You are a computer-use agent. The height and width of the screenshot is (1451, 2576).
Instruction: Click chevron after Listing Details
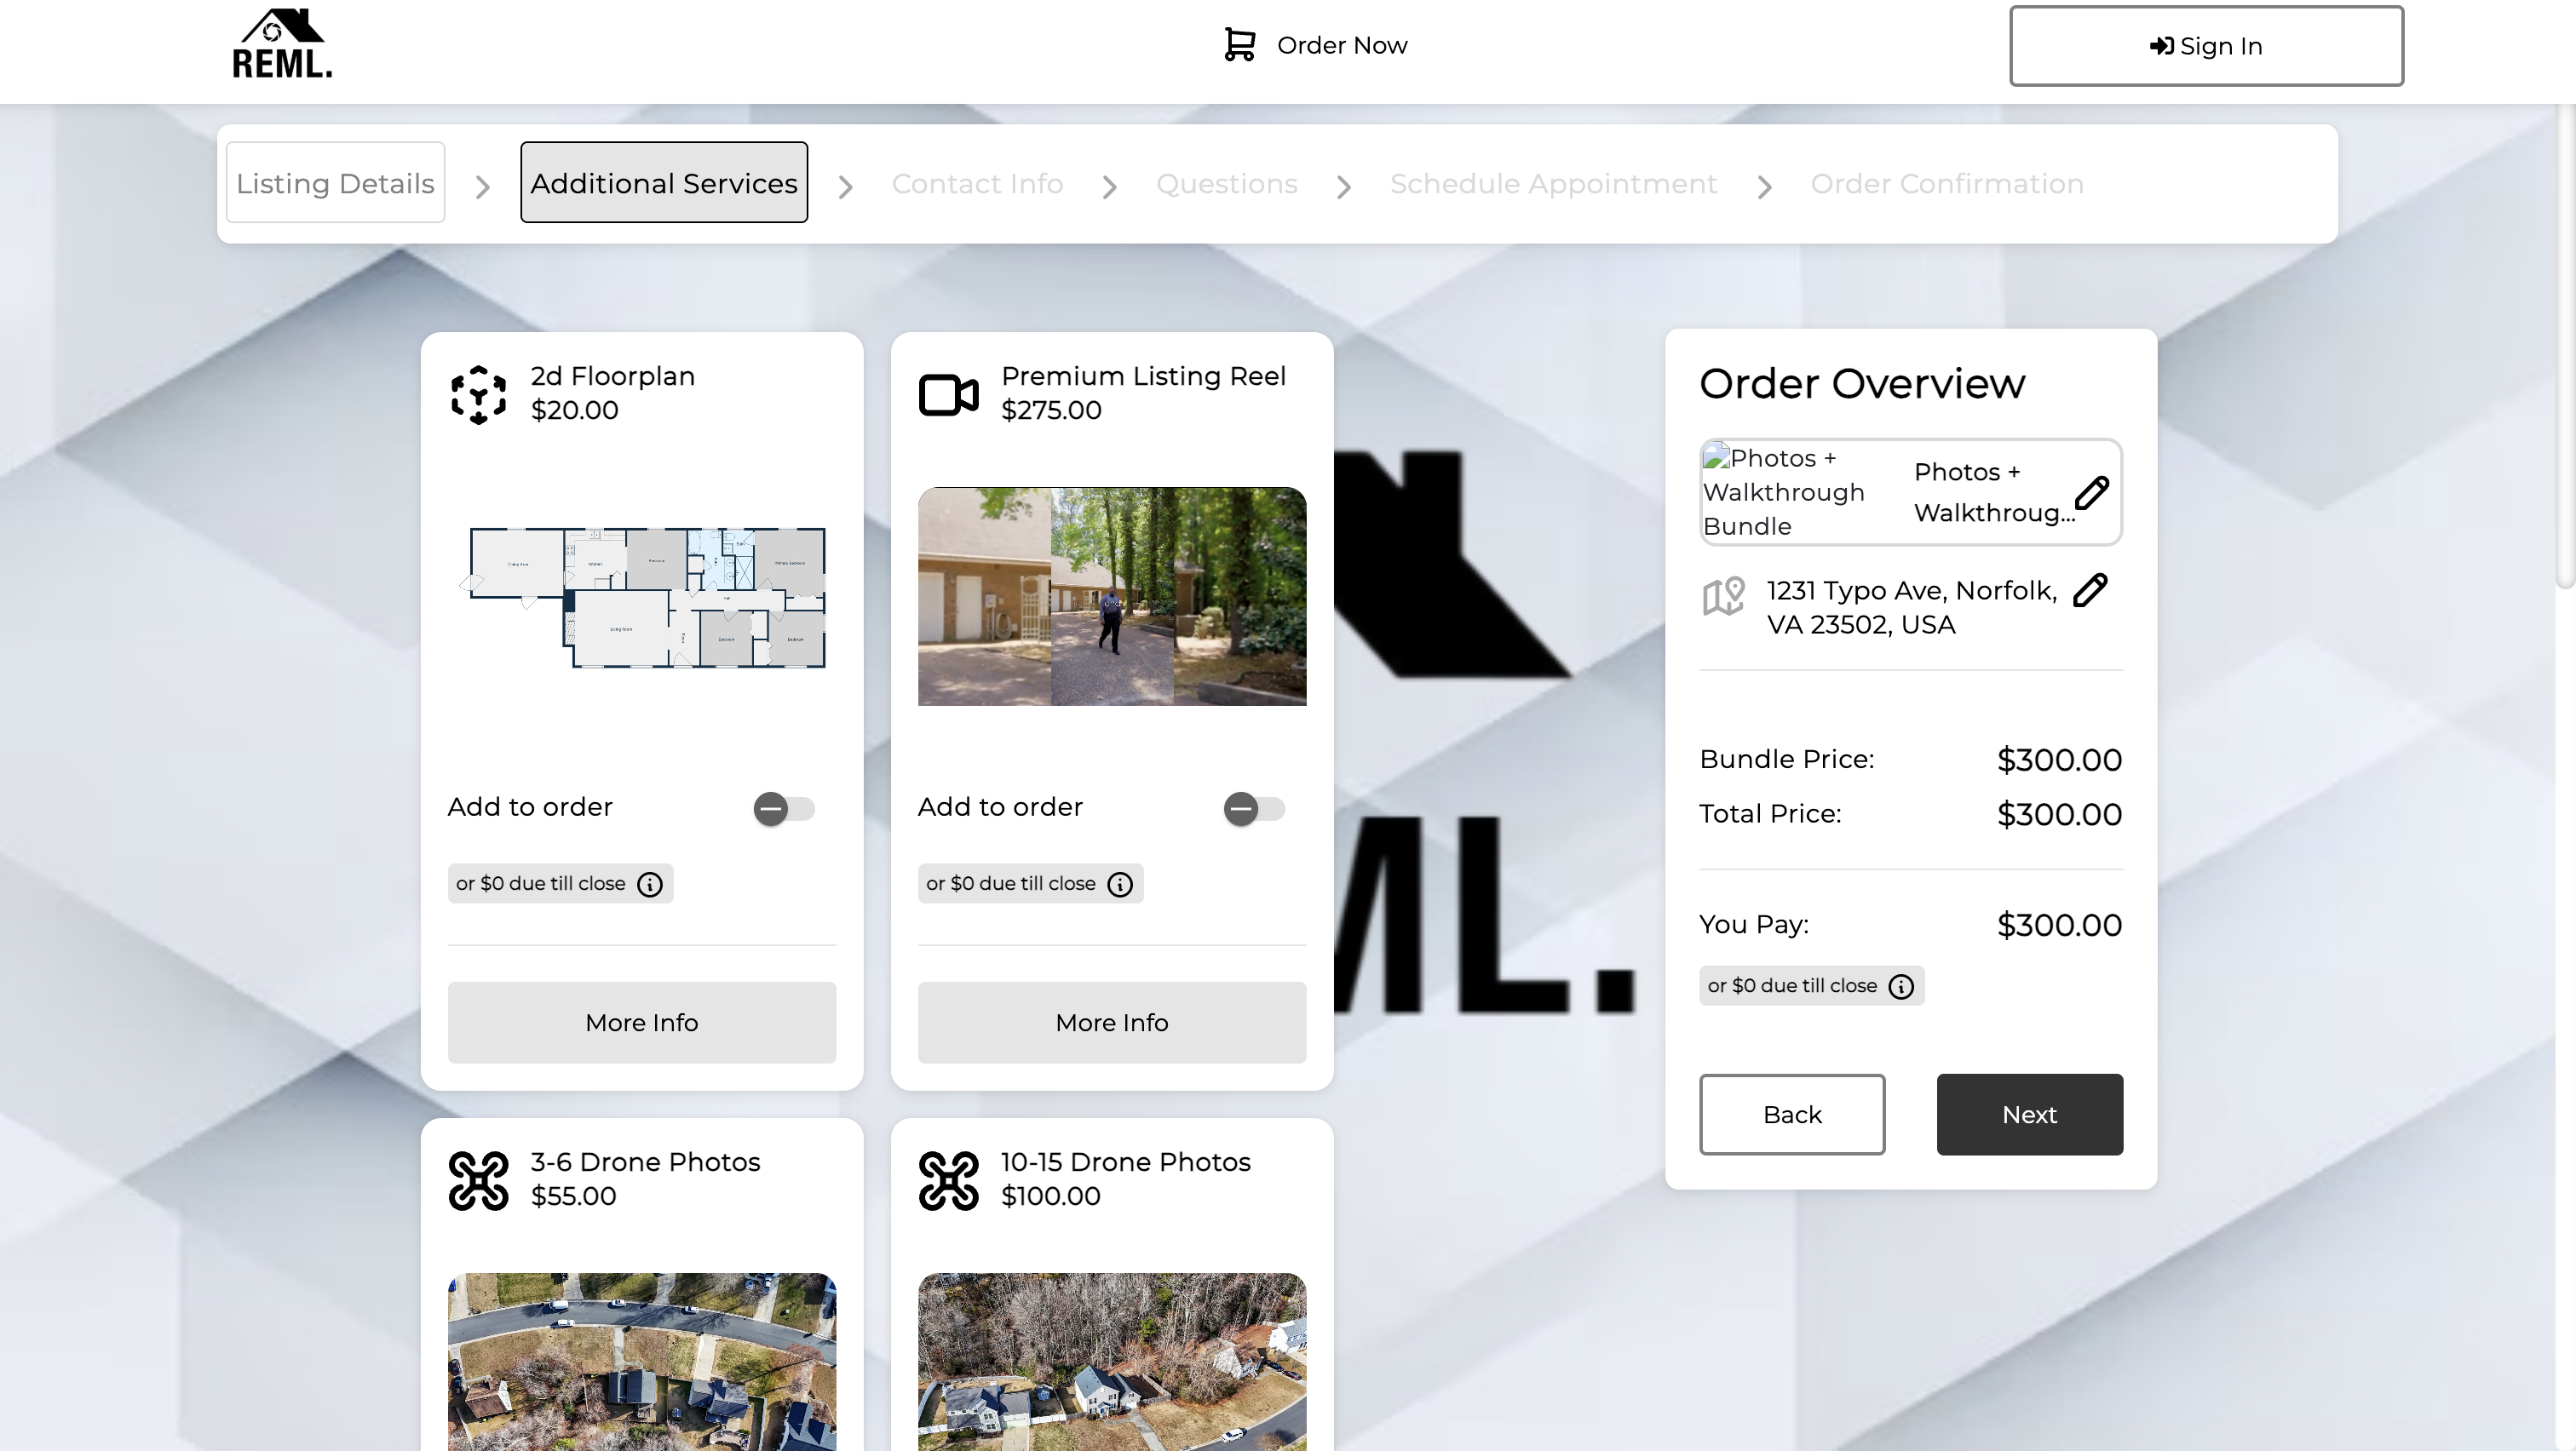click(x=482, y=186)
